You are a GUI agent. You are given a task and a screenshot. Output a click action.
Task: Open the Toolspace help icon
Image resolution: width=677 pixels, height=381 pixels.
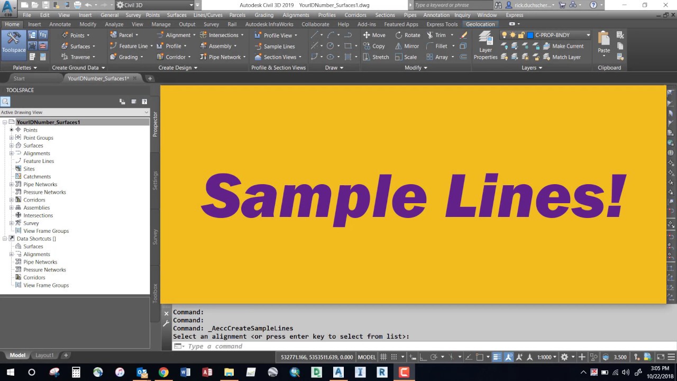[x=144, y=102]
